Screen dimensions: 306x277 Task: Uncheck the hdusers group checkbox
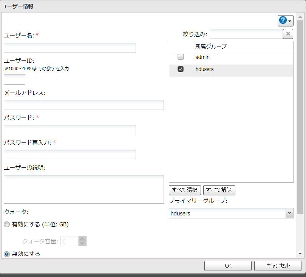point(181,69)
